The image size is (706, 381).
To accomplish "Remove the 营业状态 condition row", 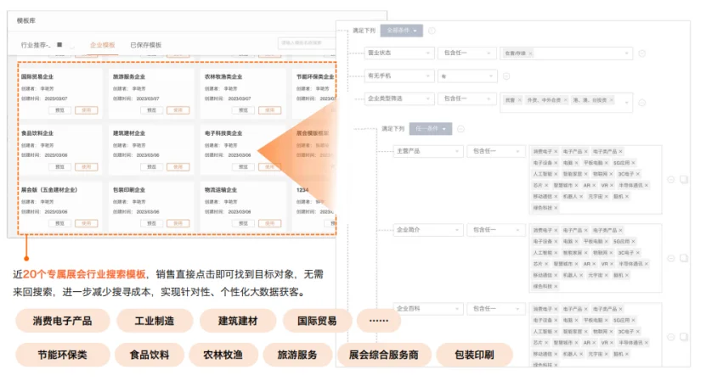I will [x=642, y=53].
